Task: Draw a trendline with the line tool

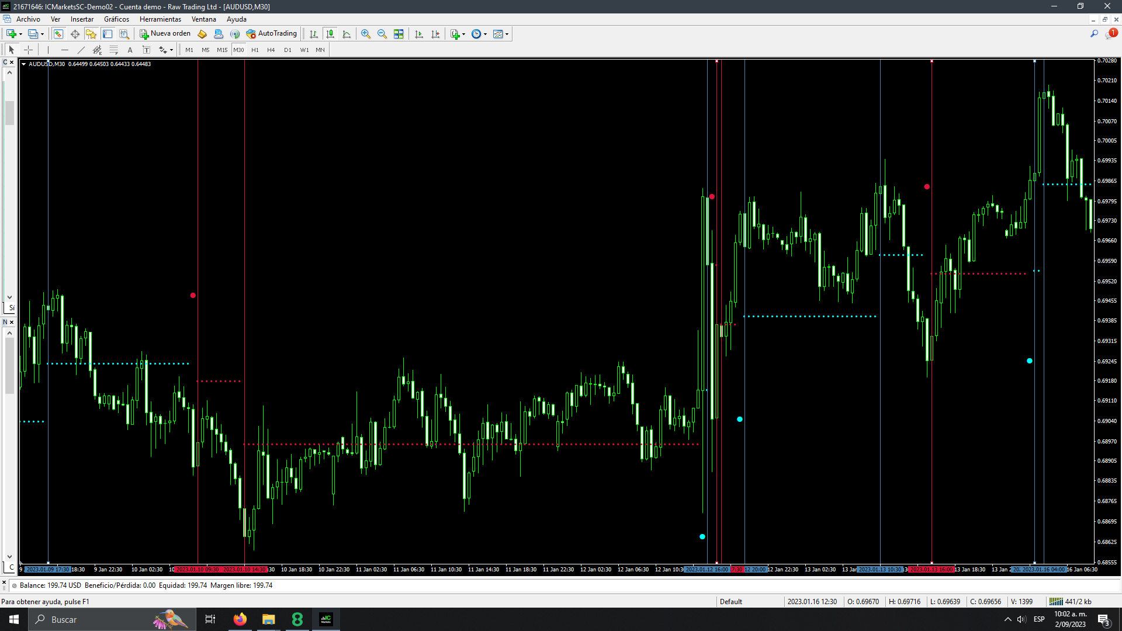Action: pyautogui.click(x=81, y=50)
